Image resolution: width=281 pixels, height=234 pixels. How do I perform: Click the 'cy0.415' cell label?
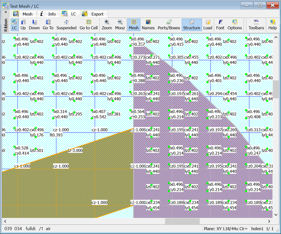point(176,44)
